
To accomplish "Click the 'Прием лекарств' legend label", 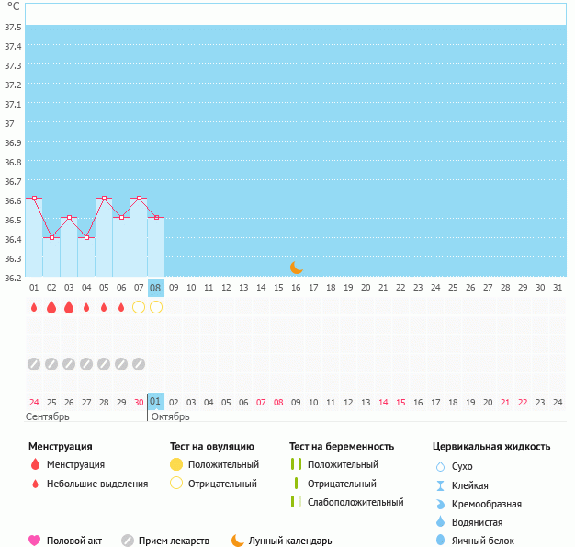I will click(174, 541).
